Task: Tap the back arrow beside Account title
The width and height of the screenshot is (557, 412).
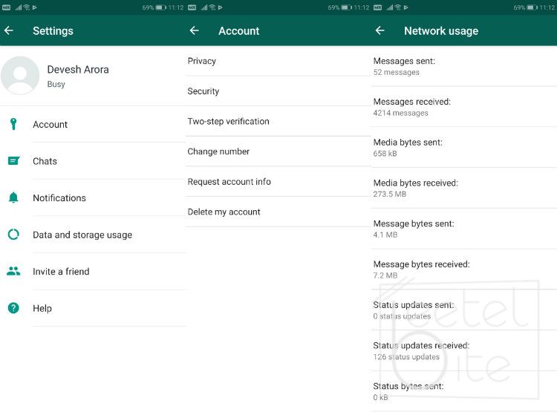Action: [195, 31]
